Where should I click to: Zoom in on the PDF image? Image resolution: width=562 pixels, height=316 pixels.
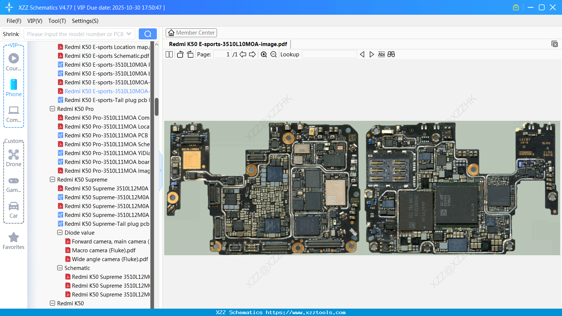click(264, 54)
